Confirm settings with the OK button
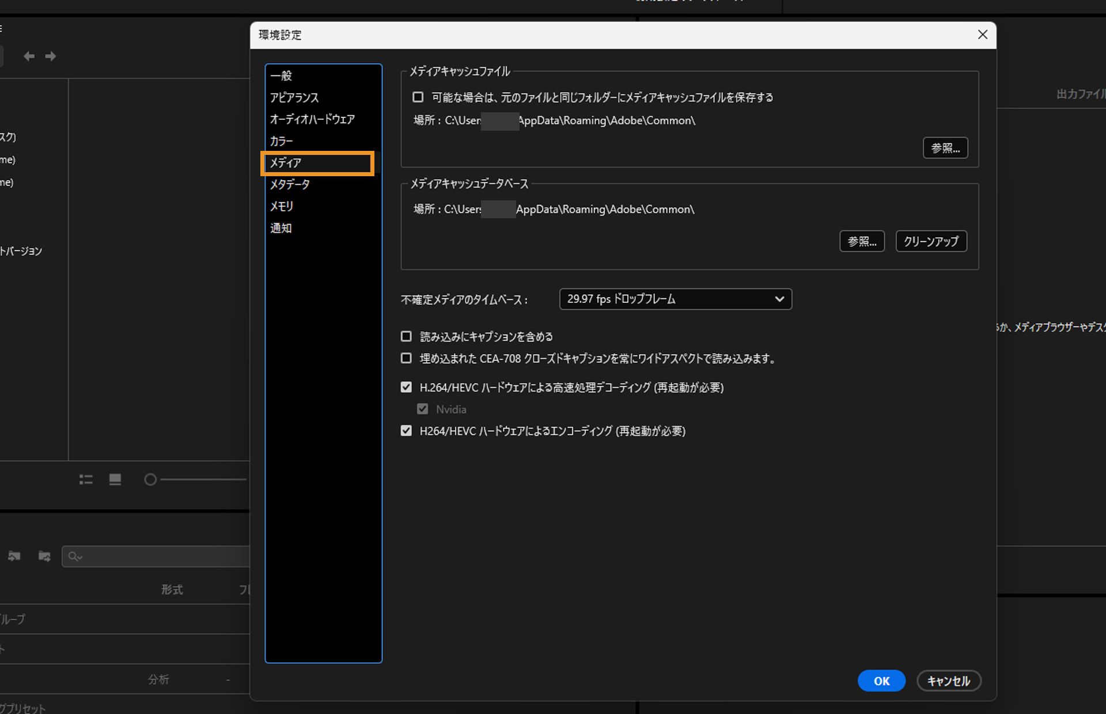The width and height of the screenshot is (1106, 714). point(881,680)
